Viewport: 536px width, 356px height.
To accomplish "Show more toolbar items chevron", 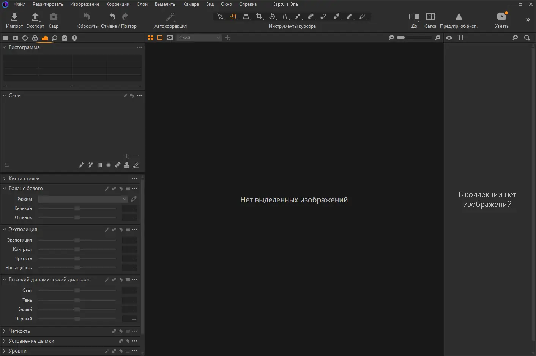I will [x=528, y=20].
